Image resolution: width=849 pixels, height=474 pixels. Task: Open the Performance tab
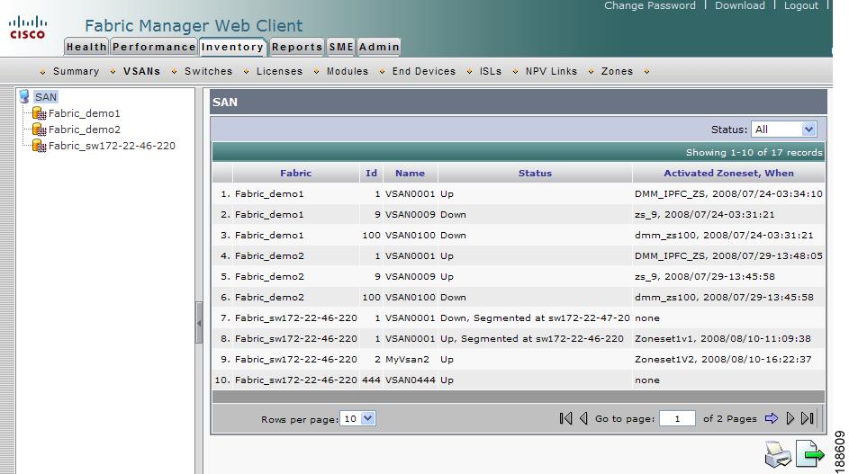coord(154,47)
